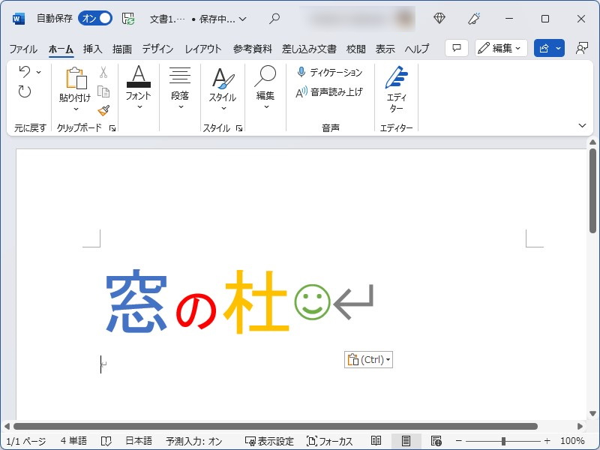Click the Copy icon in the Clipboard group

(103, 91)
